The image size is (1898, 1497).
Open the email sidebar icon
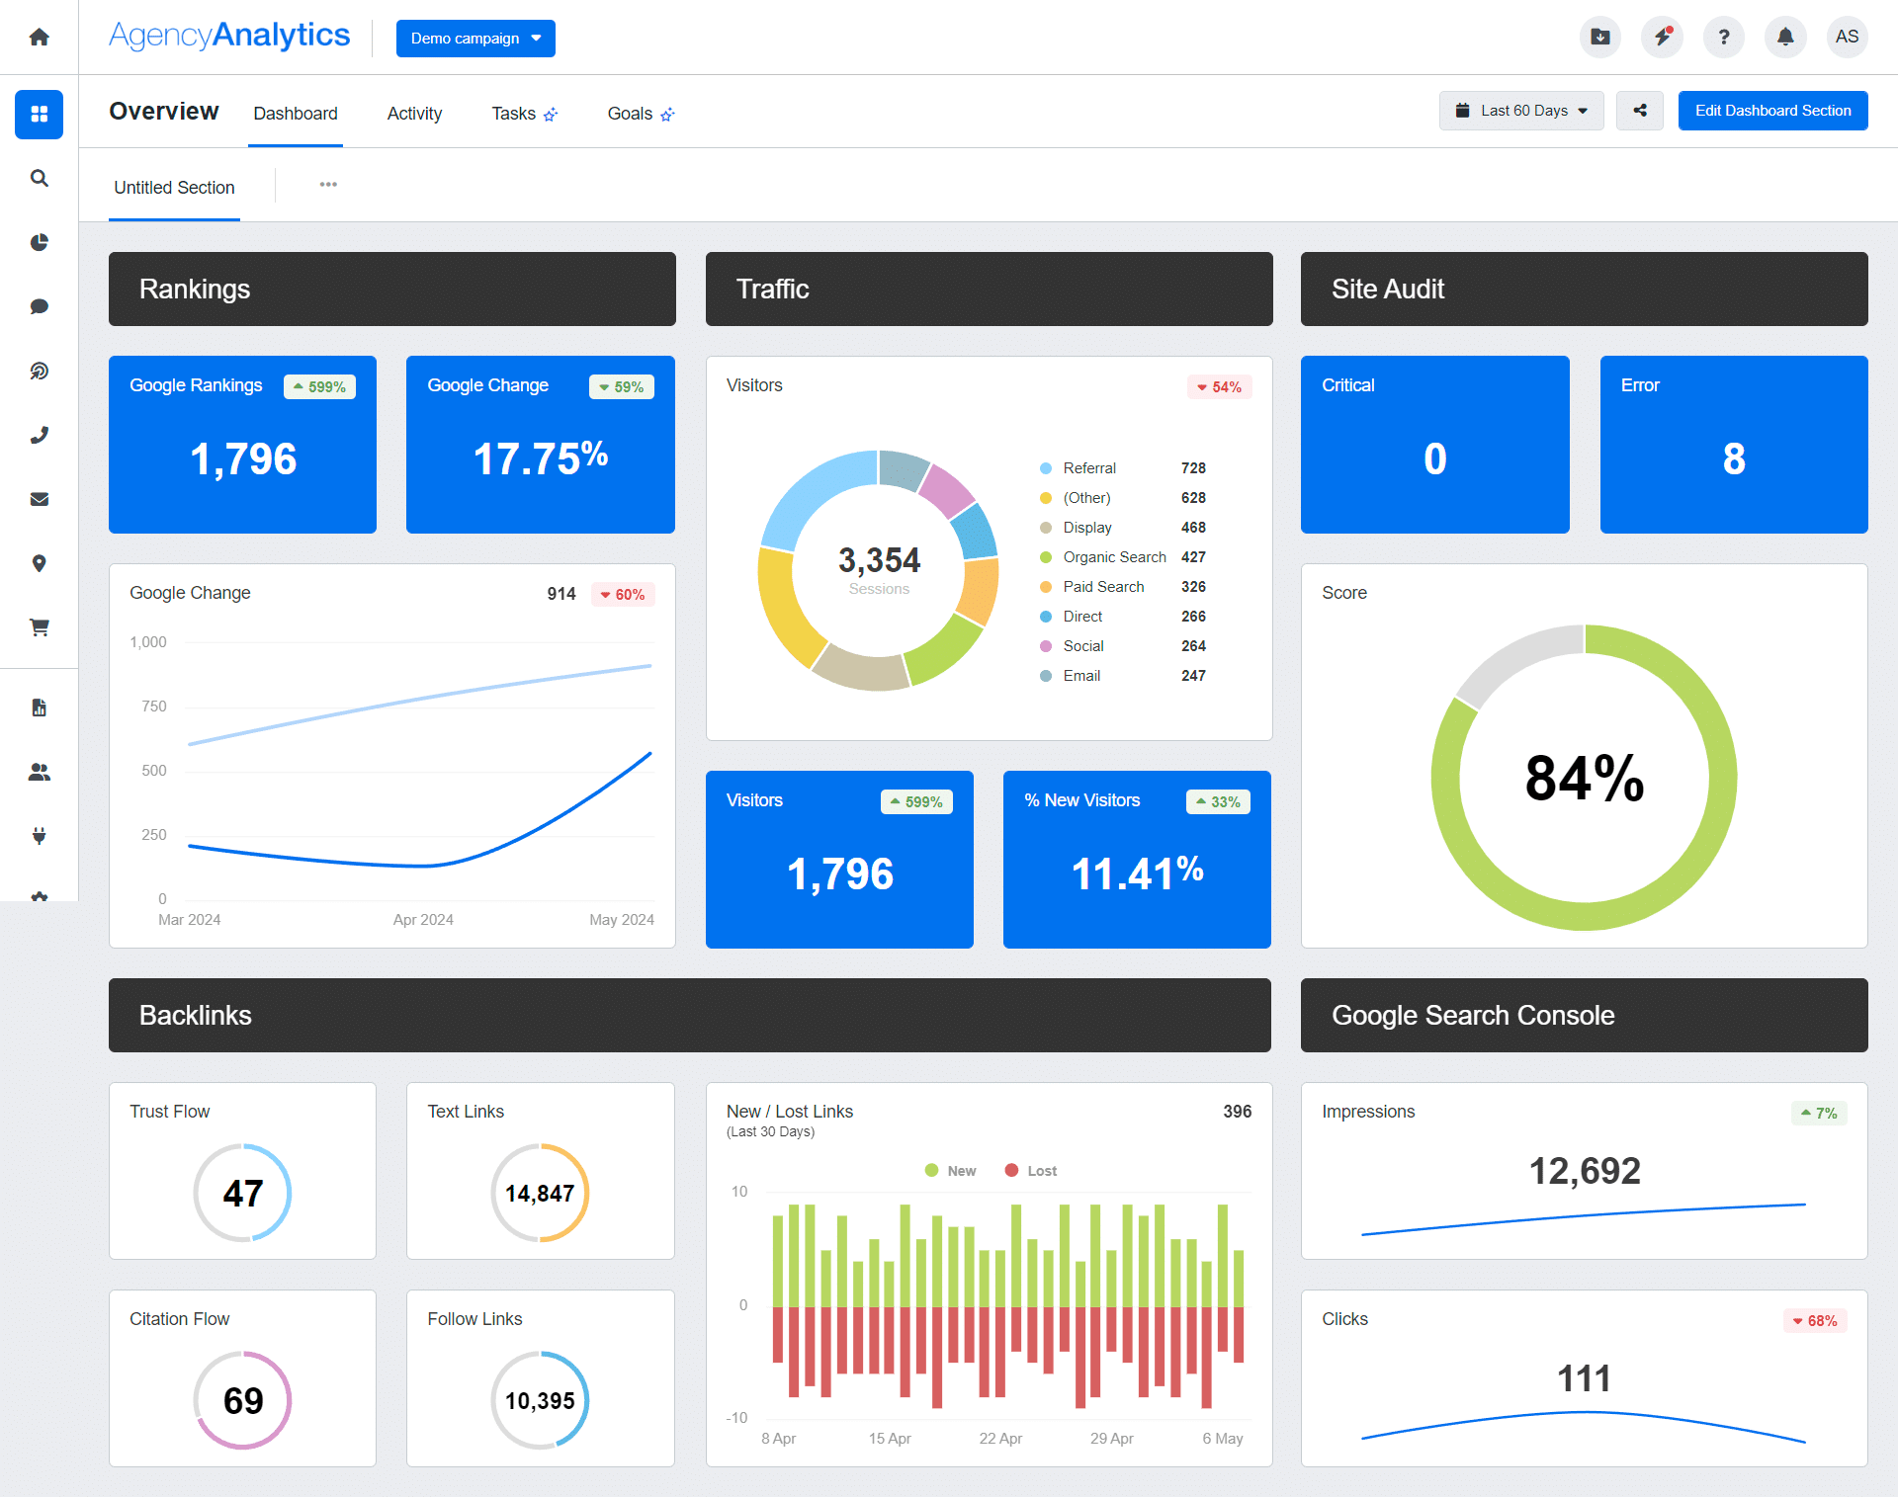pos(39,499)
